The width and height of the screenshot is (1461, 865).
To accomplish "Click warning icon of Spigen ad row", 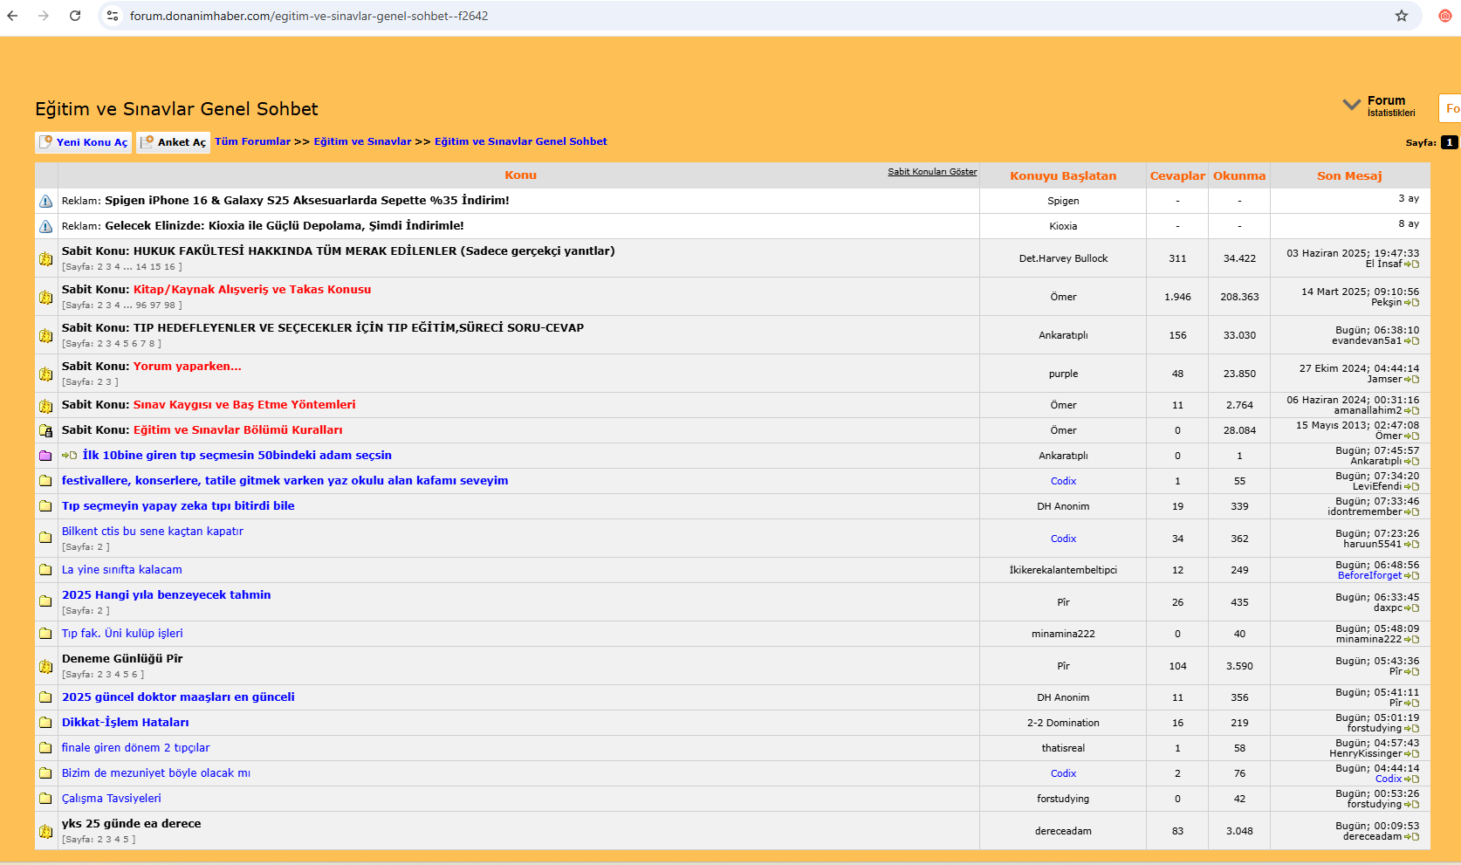I will click(x=45, y=201).
